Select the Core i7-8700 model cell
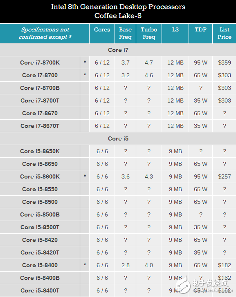The height and width of the screenshot is (297, 236). [x=40, y=75]
